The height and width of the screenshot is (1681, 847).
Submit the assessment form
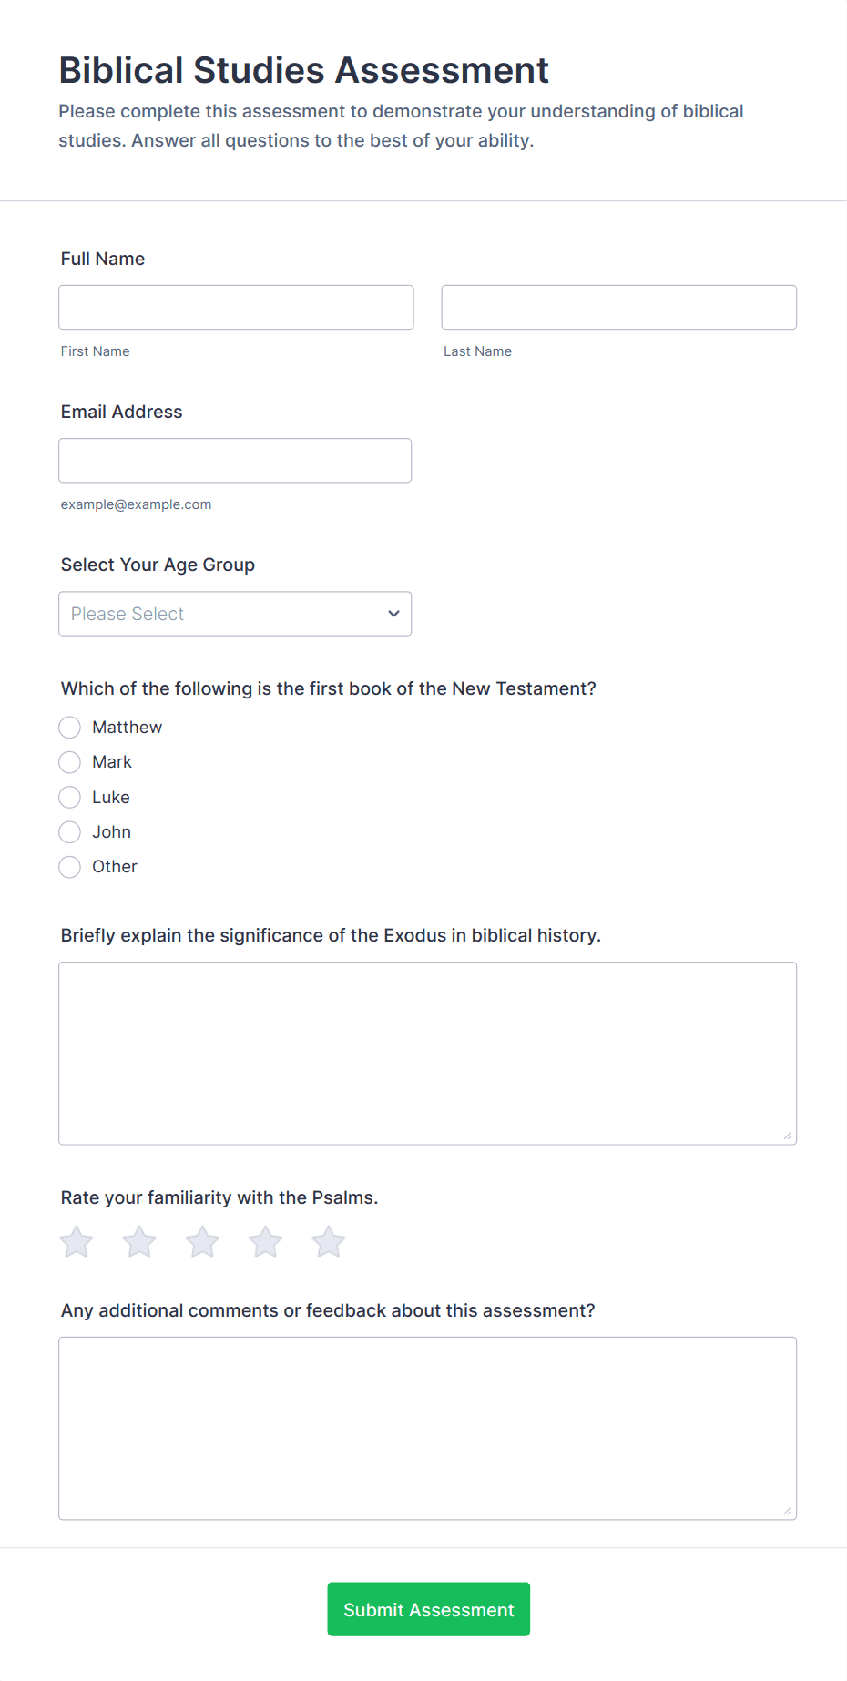click(x=428, y=1609)
